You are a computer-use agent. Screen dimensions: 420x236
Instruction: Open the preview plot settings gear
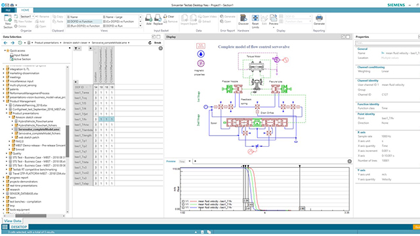click(x=349, y=161)
